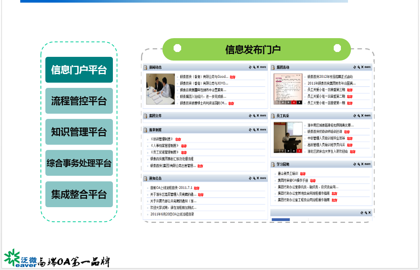Open 目前OA上线流程目录-2011.7.1 notice
Screen dimensions: 420x270
point(171,188)
